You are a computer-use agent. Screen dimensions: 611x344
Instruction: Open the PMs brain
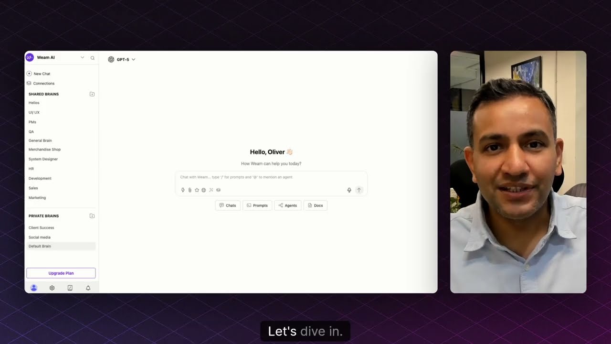(x=32, y=122)
